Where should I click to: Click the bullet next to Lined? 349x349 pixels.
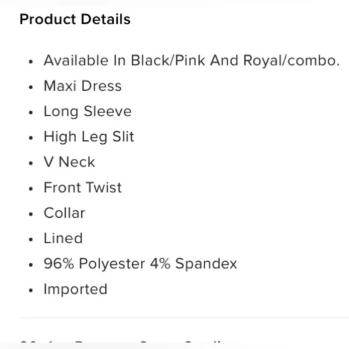pos(31,239)
